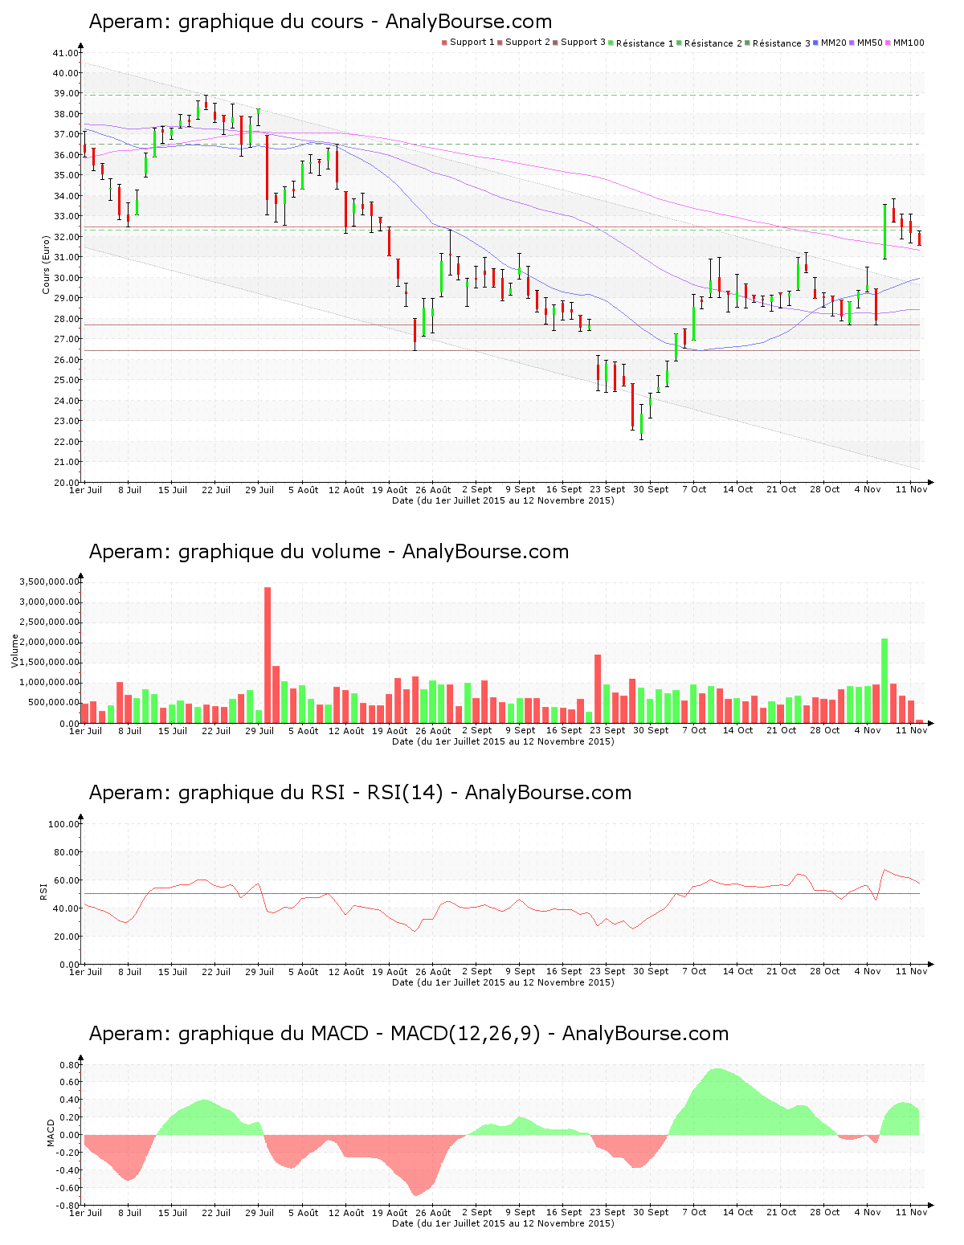Click the 41.00 price axis label
Viewport: 964px width, 1245px height.
(x=66, y=53)
